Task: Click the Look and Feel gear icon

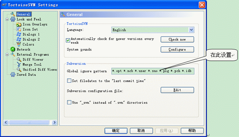Action: [x=13, y=19]
